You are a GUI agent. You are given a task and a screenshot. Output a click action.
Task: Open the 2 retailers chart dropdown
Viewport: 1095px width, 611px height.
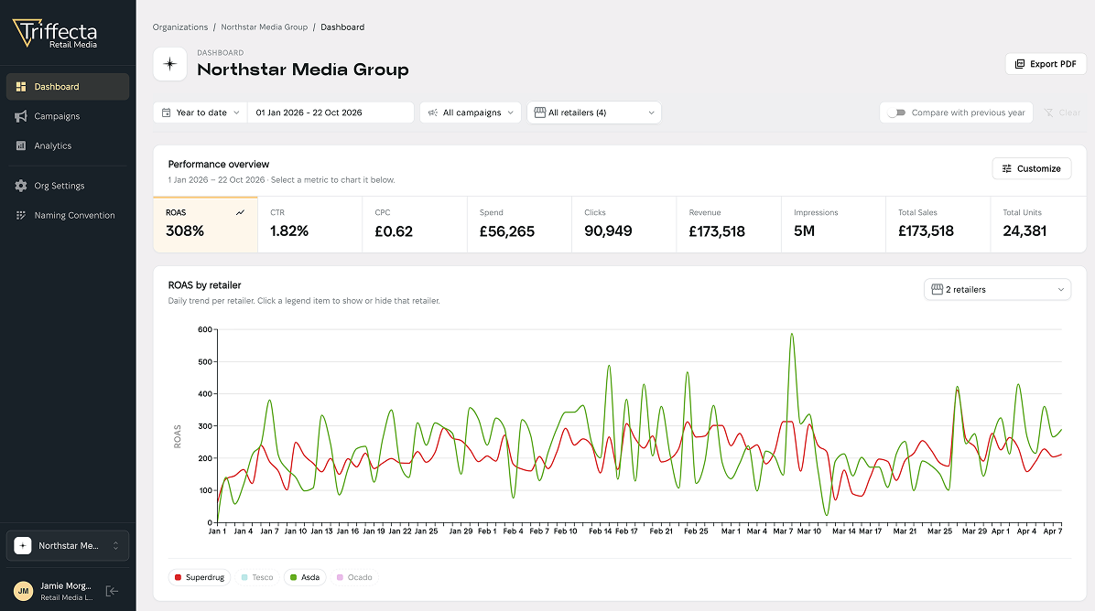pyautogui.click(x=997, y=289)
